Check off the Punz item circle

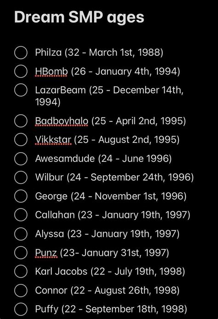pyautogui.click(x=21, y=253)
